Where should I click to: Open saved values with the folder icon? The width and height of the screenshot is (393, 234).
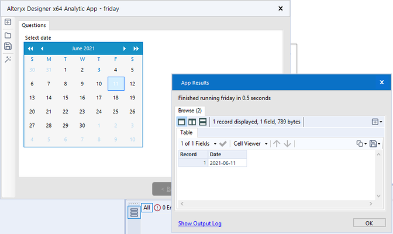8,35
